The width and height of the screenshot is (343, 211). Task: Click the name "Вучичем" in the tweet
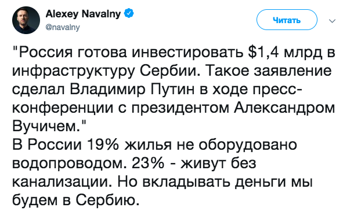(46, 126)
